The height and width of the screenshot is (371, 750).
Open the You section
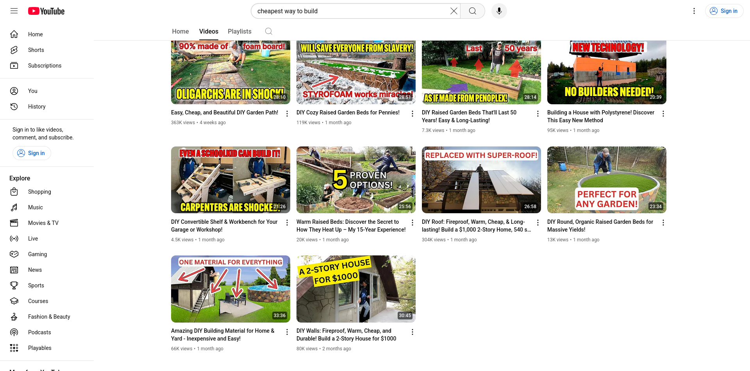[x=47, y=91]
